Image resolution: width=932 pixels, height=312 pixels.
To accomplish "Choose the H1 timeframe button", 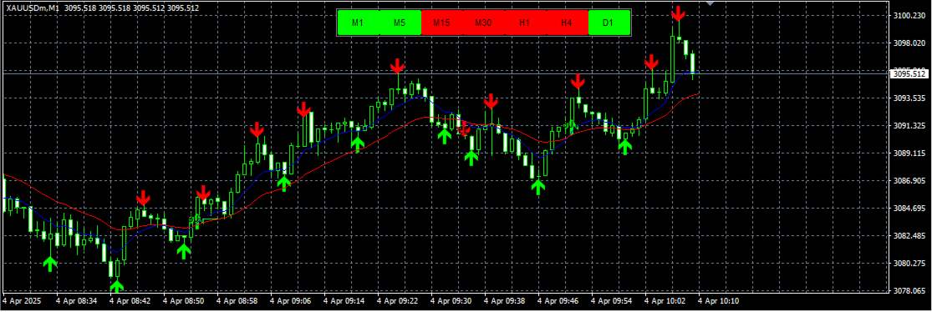I will (524, 23).
